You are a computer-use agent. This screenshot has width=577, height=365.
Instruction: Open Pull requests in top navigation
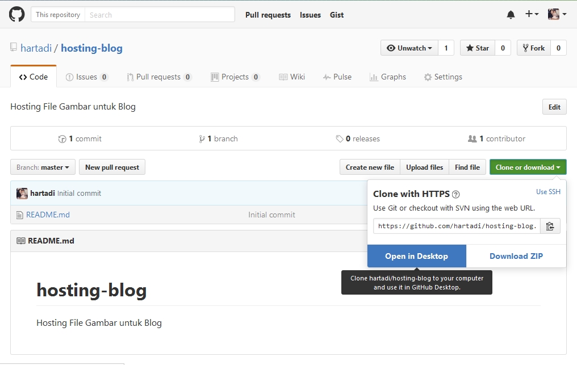(x=268, y=15)
